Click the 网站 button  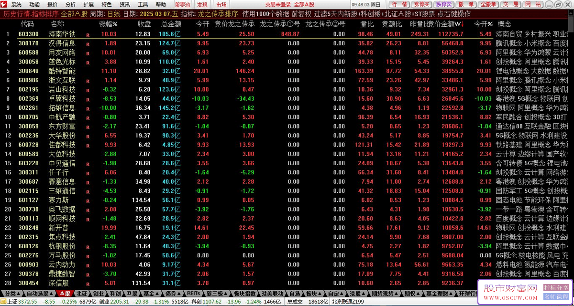pyautogui.click(x=533, y=4)
